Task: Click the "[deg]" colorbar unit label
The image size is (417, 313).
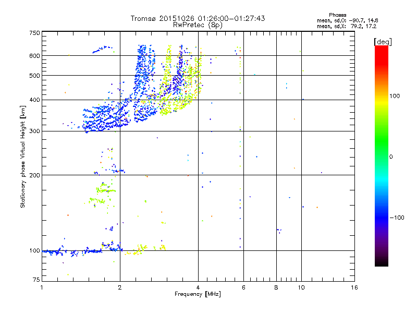Action: (x=383, y=42)
